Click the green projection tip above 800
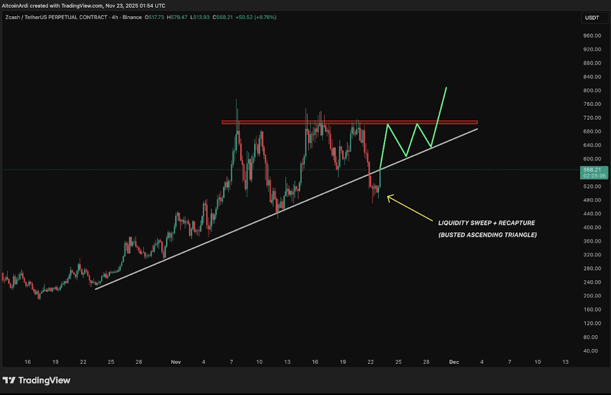Image resolution: width=611 pixels, height=395 pixels. click(x=446, y=89)
